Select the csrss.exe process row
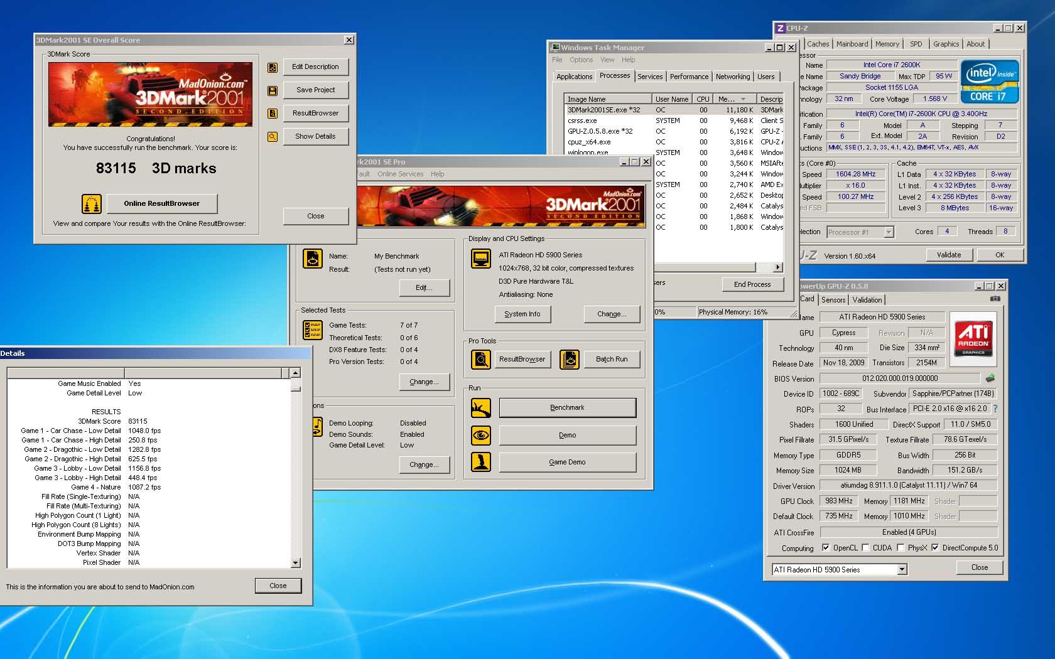 coord(674,121)
